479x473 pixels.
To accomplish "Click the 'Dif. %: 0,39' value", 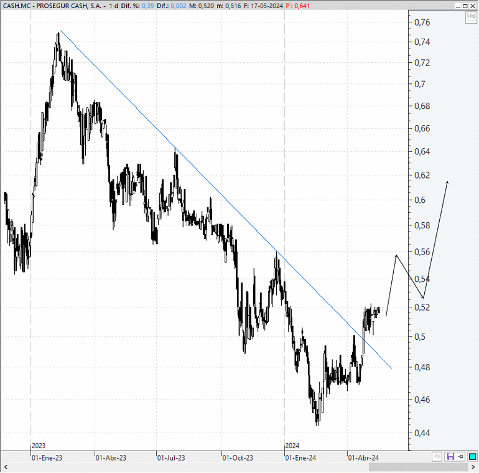I will (x=137, y=6).
